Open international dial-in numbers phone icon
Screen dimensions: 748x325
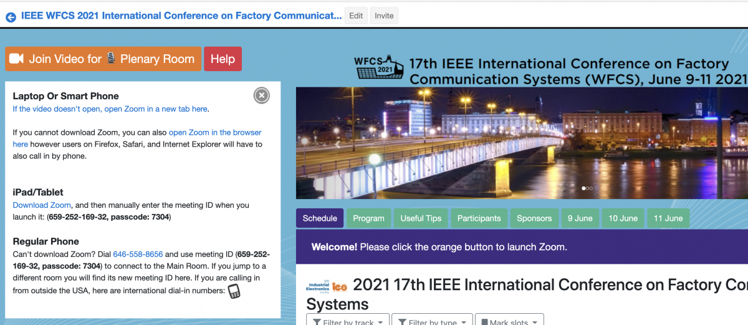click(x=234, y=291)
